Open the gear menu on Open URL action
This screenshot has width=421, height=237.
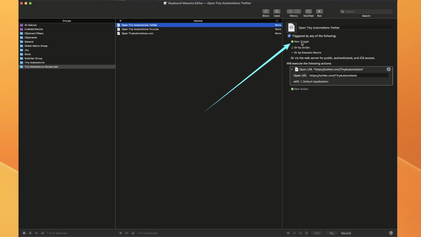point(389,69)
